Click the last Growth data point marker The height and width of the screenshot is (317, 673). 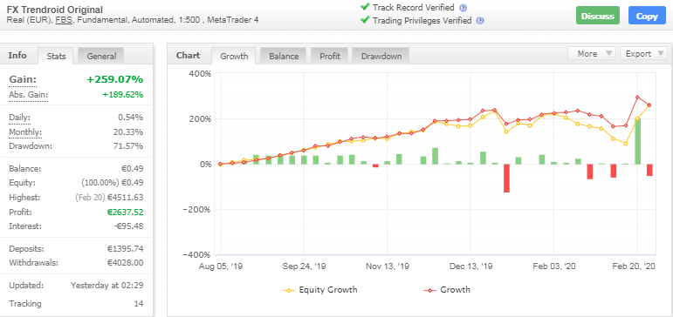(649, 105)
